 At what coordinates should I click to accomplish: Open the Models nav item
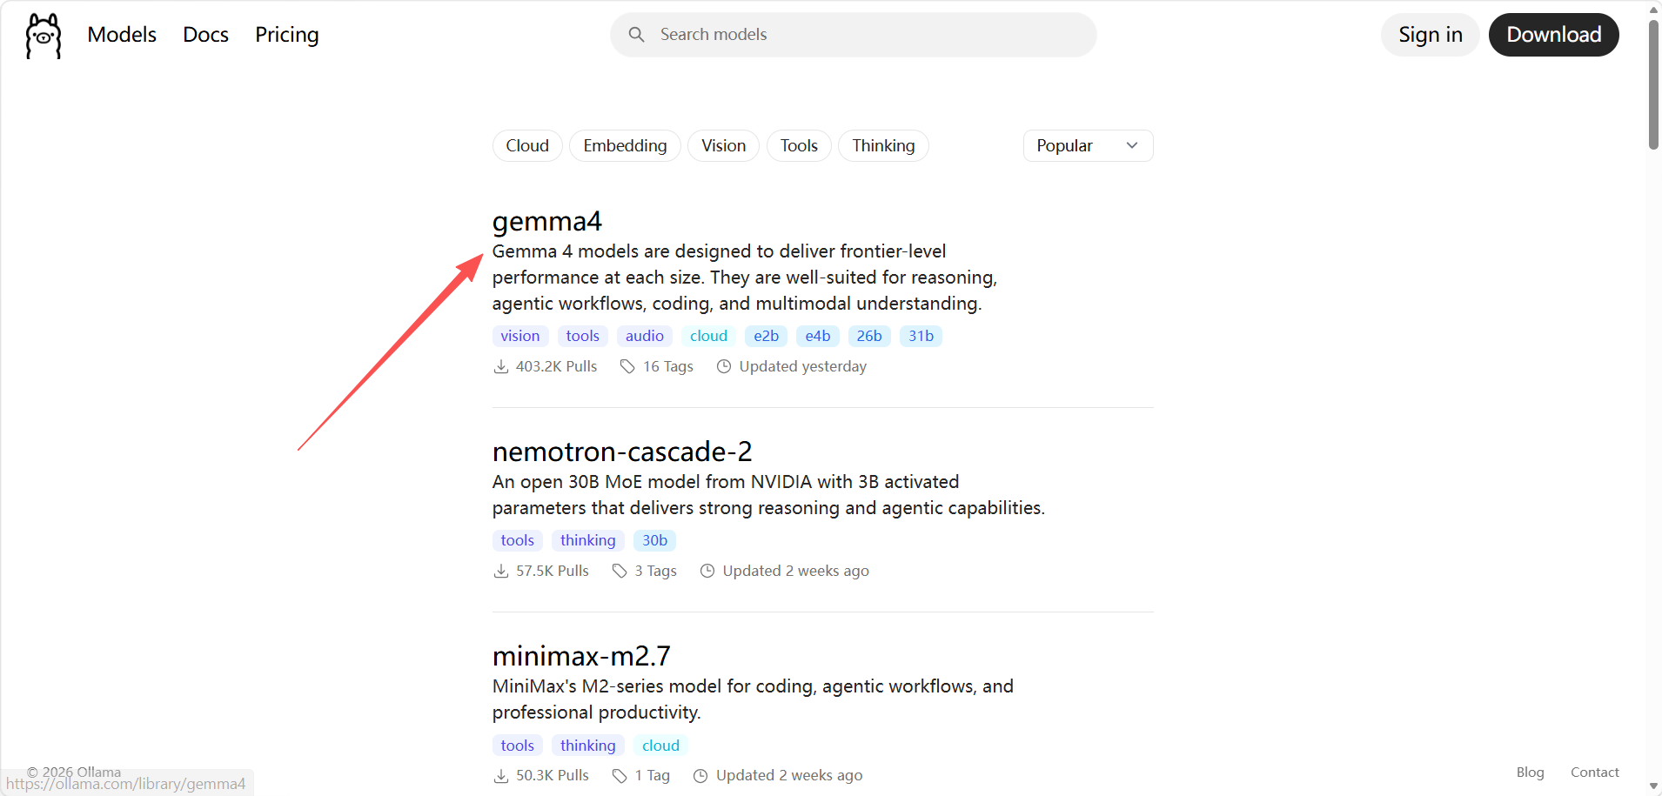122,35
